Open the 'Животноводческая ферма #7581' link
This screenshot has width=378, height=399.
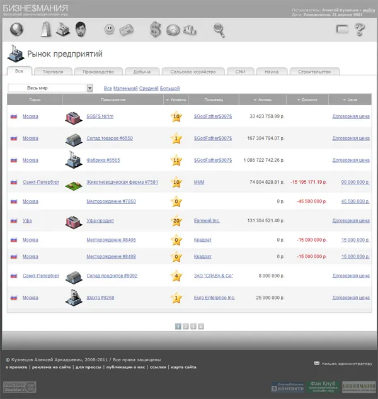pyautogui.click(x=122, y=182)
